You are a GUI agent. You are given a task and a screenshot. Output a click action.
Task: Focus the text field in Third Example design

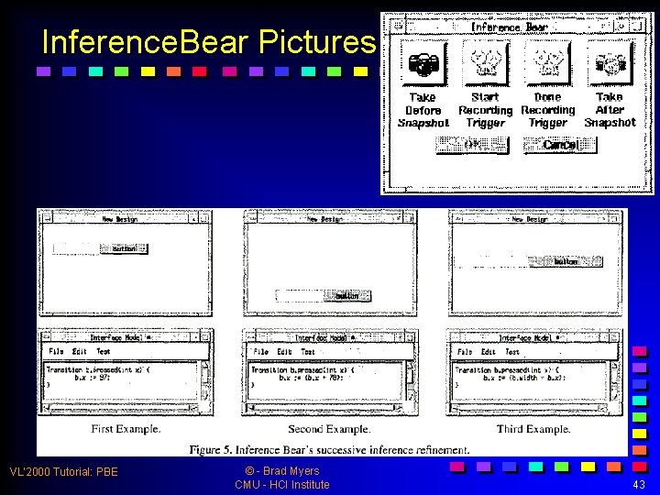tap(491, 261)
